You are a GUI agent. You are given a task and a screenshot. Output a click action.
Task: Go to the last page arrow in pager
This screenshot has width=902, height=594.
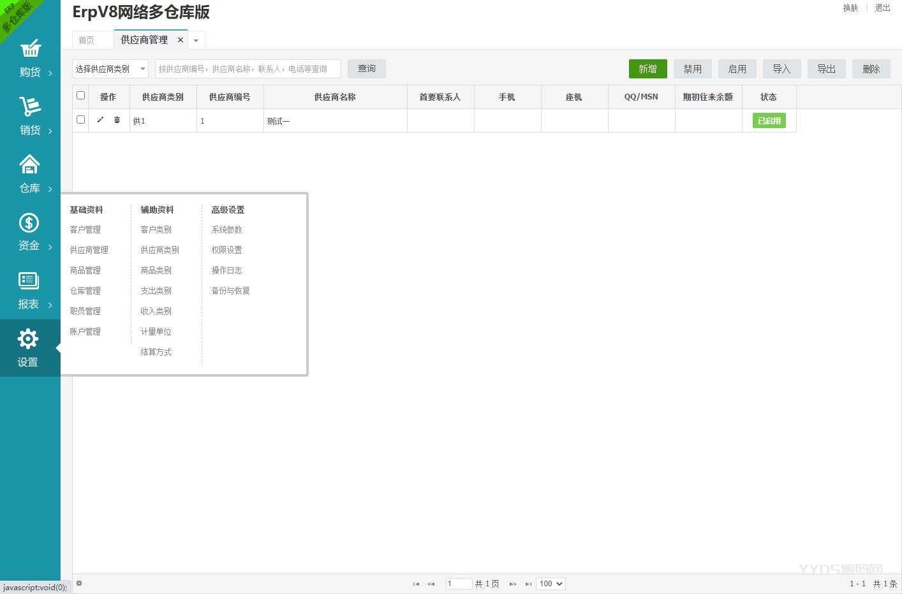528,584
